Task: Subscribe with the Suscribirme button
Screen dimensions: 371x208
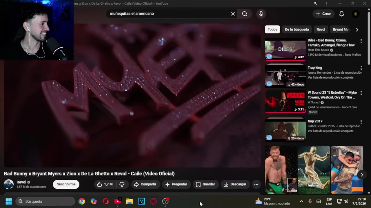Action: coord(66,184)
